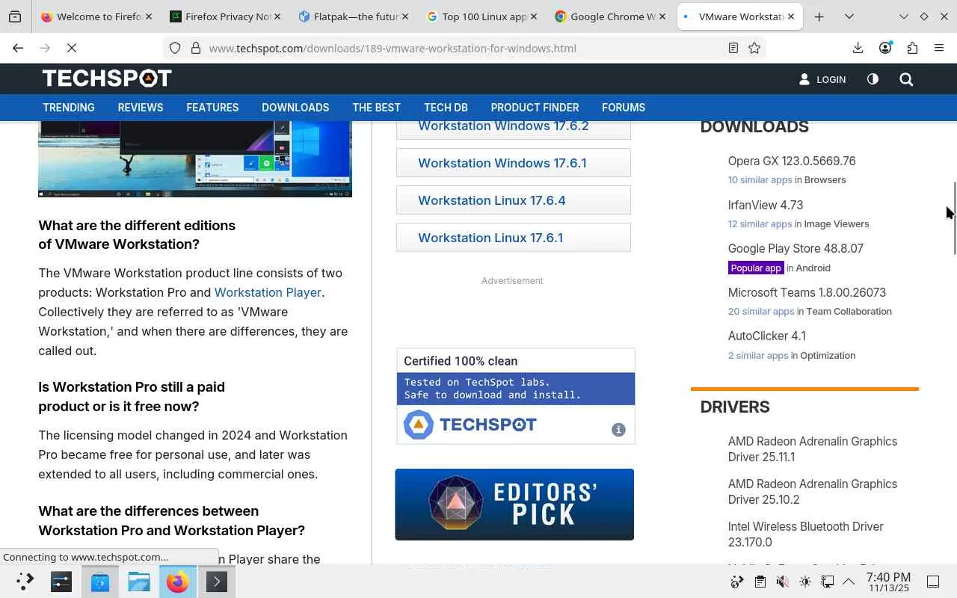Open the Konsole terminal from the taskbar
This screenshot has width=957, height=598.
(x=217, y=582)
